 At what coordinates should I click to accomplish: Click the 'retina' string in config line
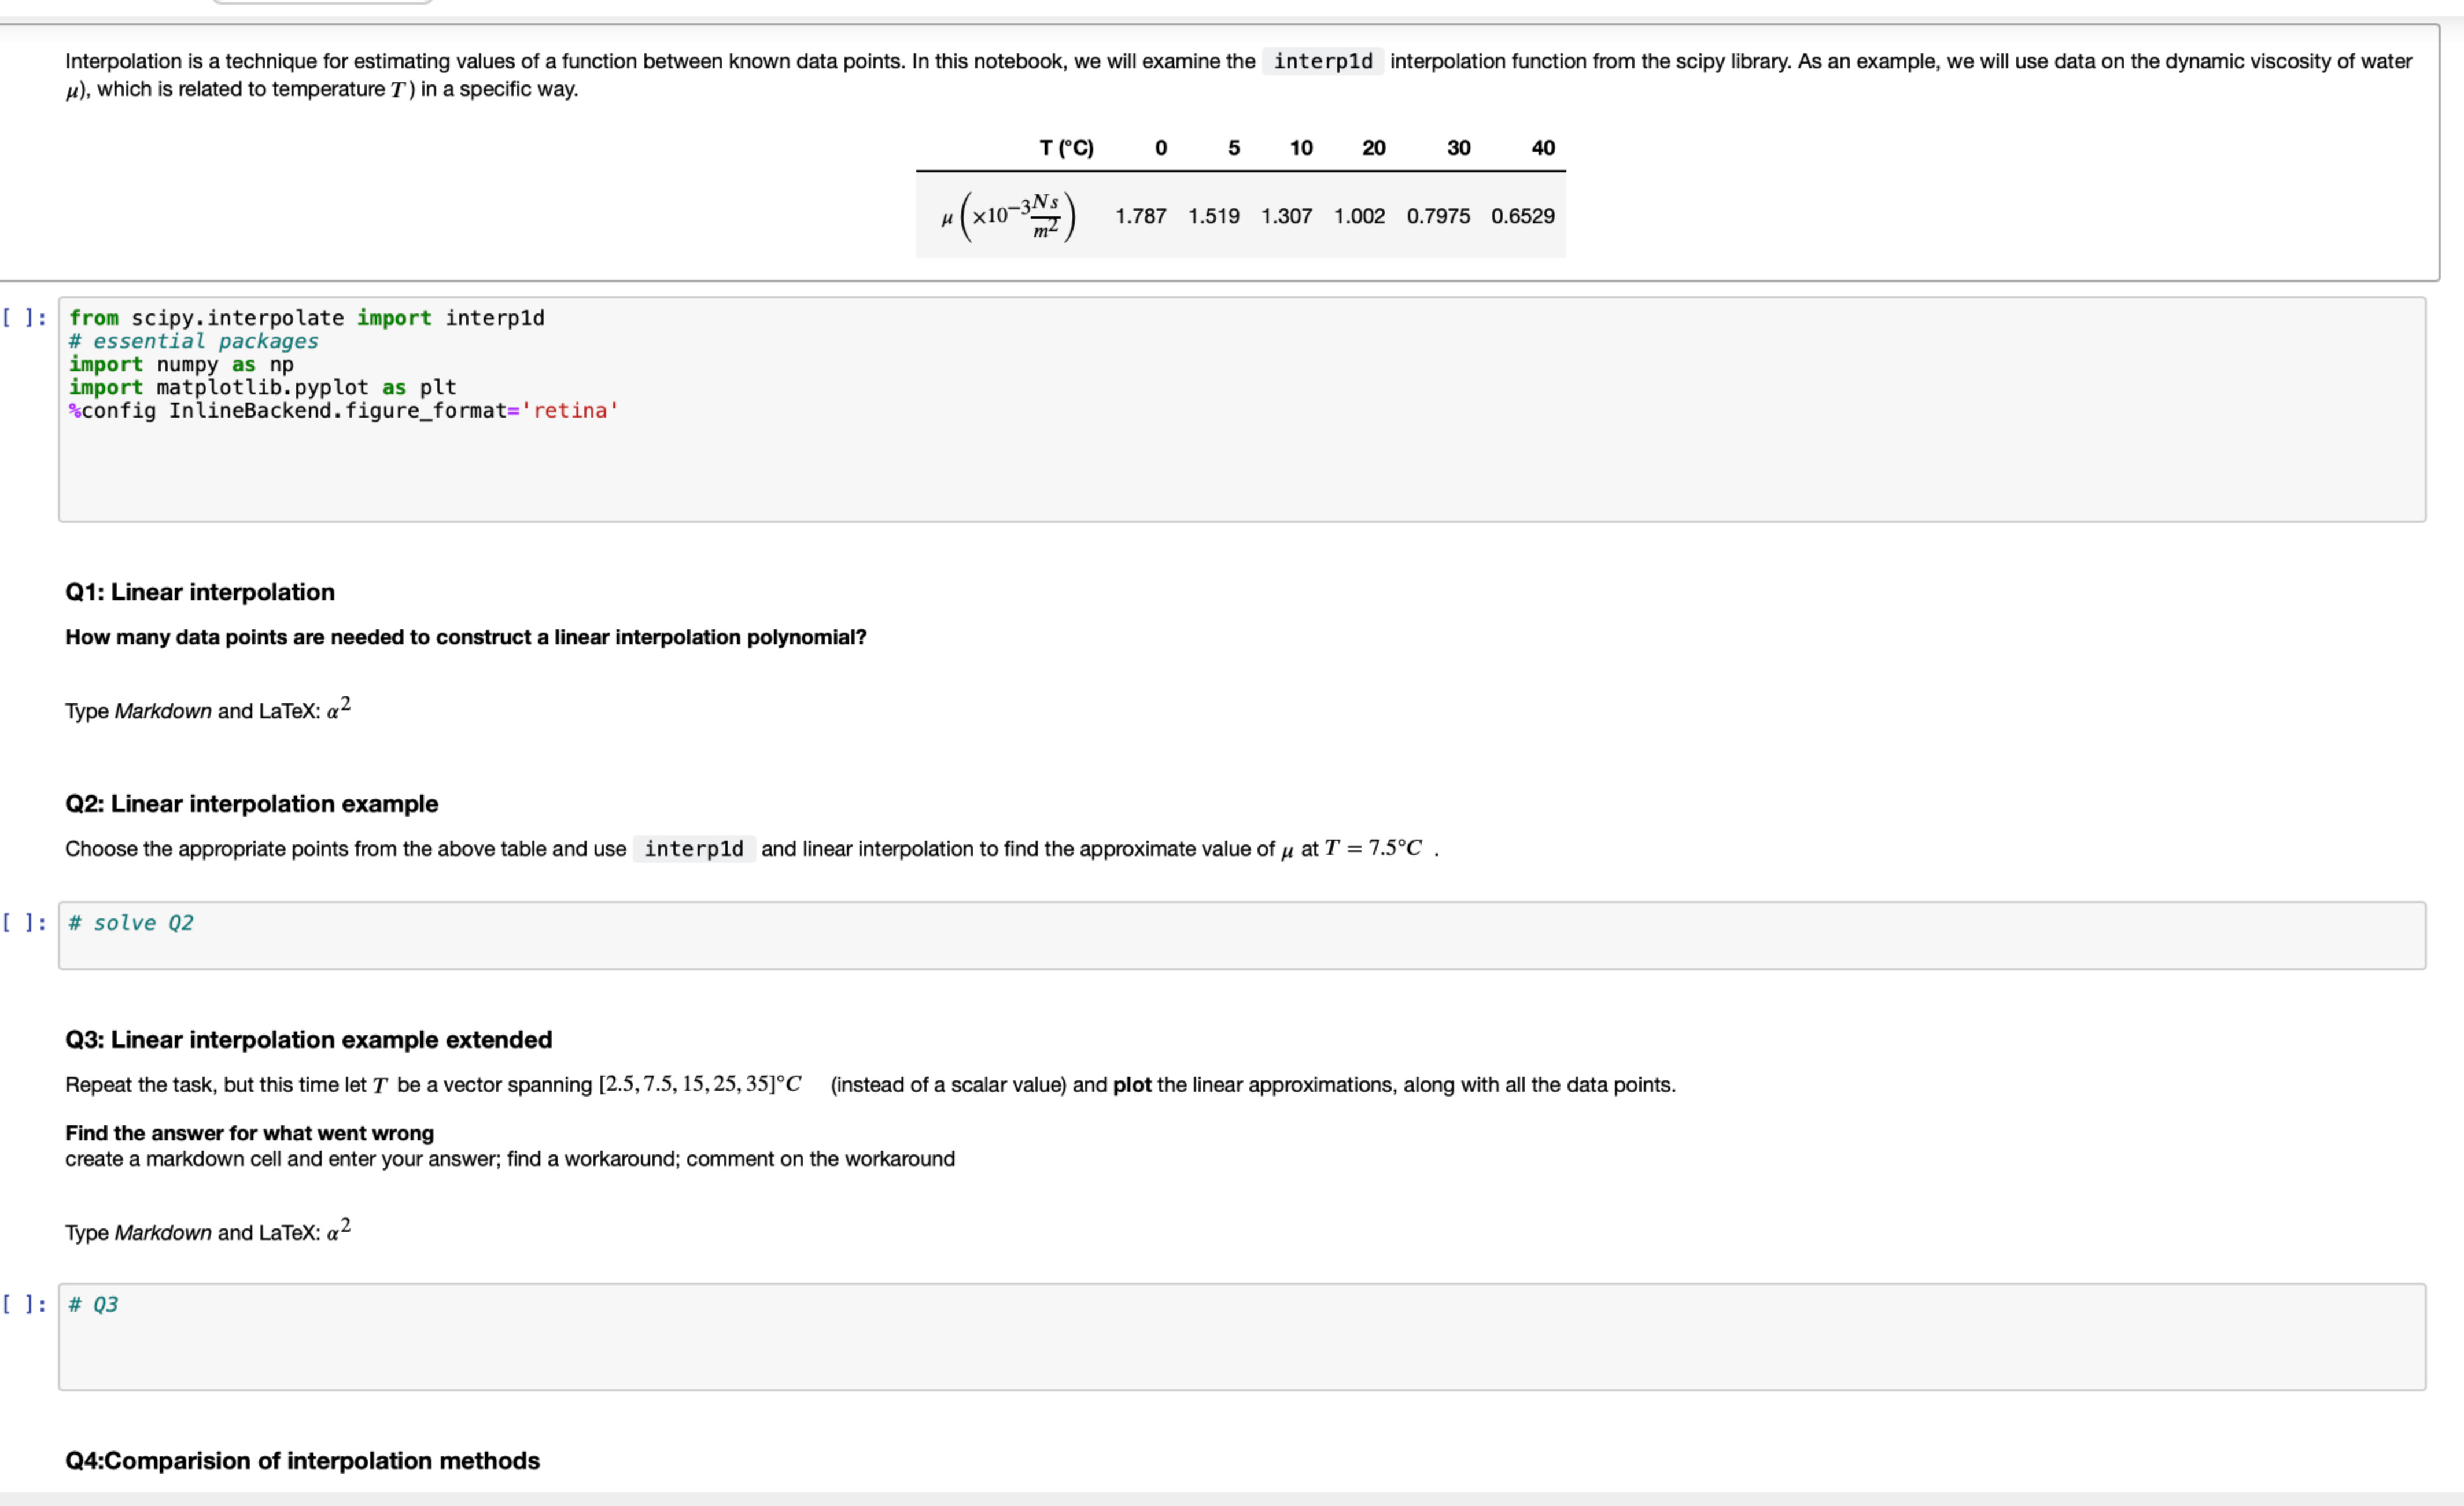pyautogui.click(x=570, y=411)
